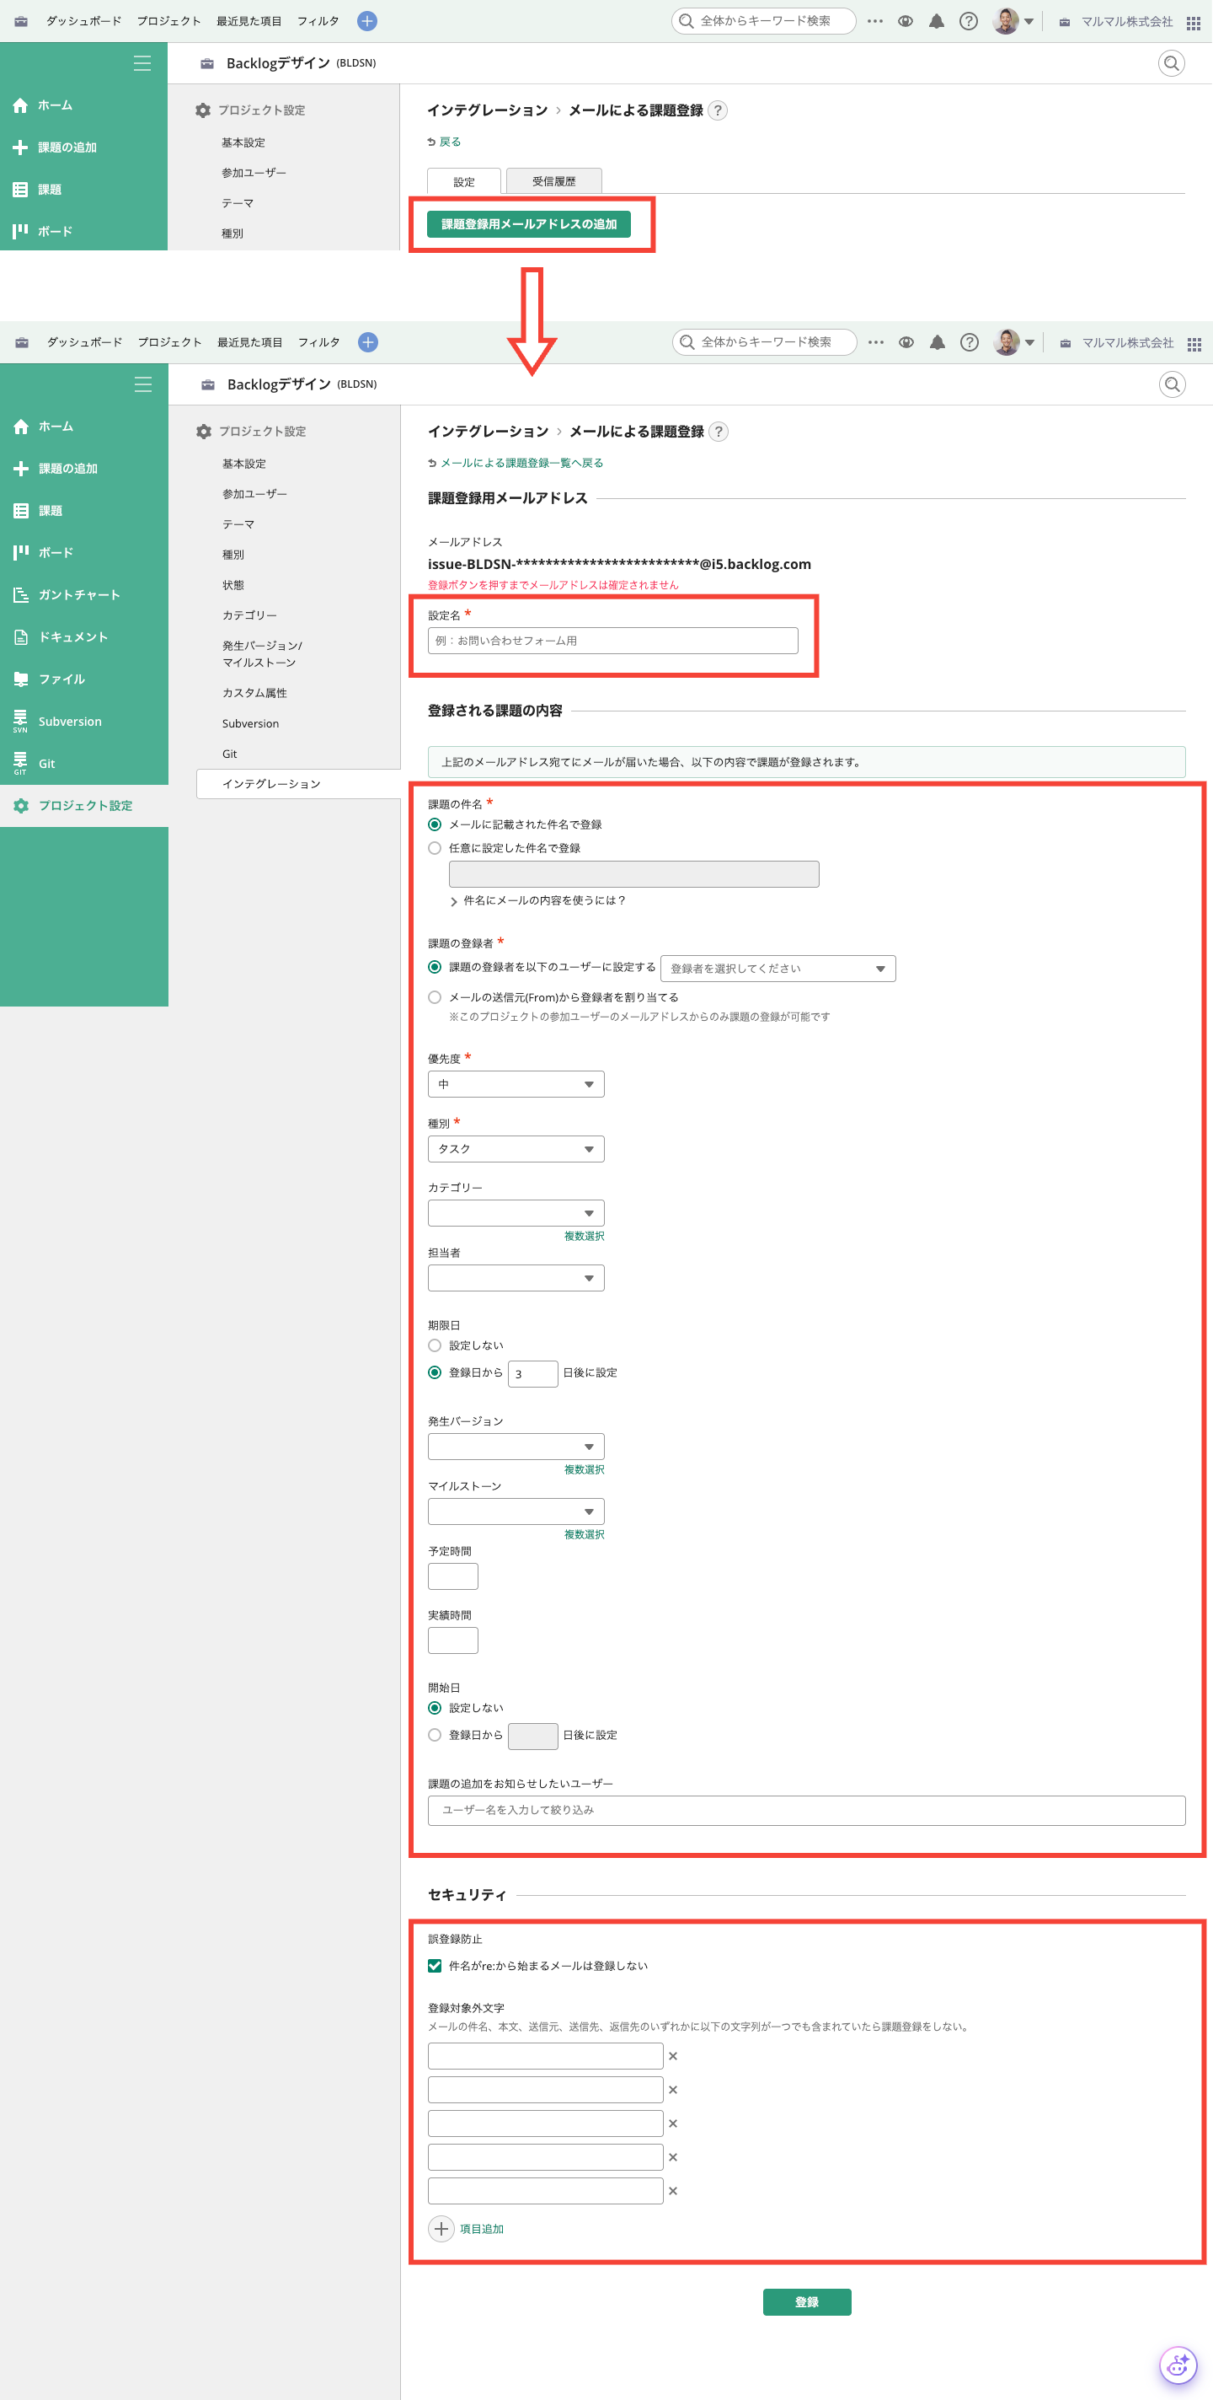Click the eye watch icon in lower screen's navbar
The image size is (1213, 2400).
click(x=906, y=342)
